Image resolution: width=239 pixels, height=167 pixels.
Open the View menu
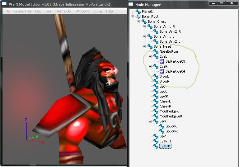[x=48, y=11]
